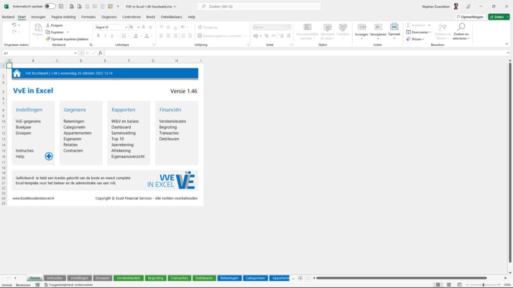
Task: Select the Opmaak kopiëren/plakken icon
Action: click(x=48, y=39)
